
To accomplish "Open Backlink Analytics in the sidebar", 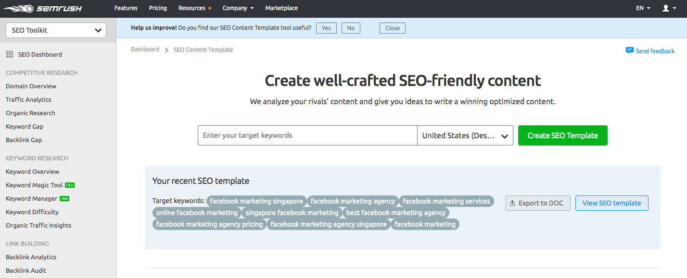I will click(x=31, y=257).
